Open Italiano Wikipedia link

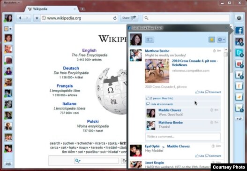click(69, 104)
